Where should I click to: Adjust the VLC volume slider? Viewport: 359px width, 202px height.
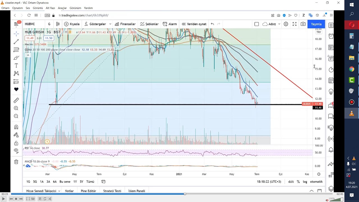click(336, 199)
